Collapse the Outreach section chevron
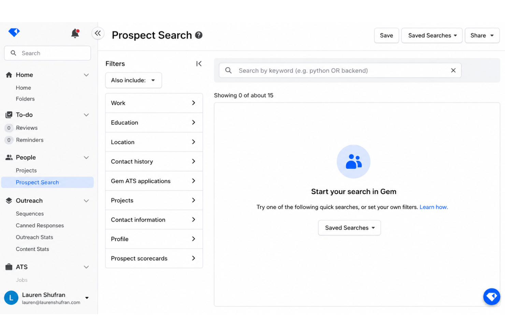Viewport: 505px width, 336px height. [x=86, y=201]
